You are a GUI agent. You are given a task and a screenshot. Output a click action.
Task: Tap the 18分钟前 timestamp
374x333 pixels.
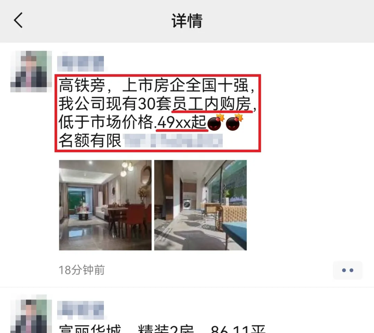click(82, 270)
